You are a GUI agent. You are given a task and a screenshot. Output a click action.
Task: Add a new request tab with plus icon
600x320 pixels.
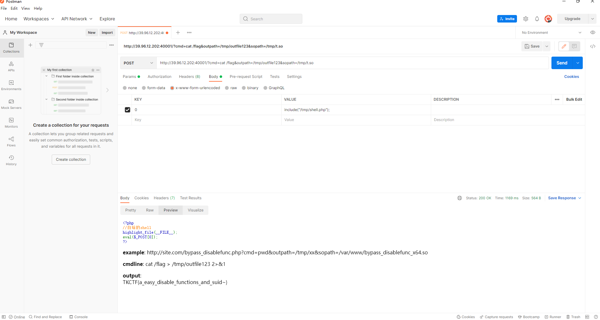[x=178, y=33]
